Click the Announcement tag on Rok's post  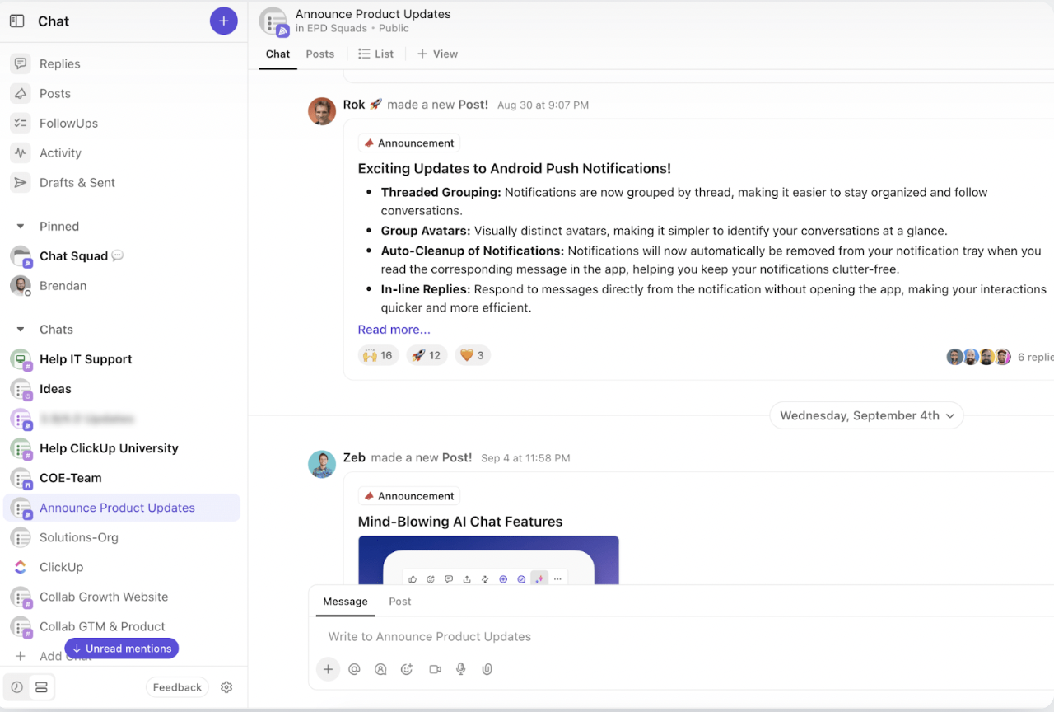408,143
